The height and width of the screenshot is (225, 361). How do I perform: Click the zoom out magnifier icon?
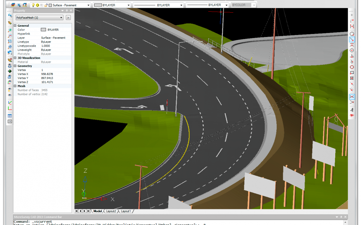[x=10, y=36]
